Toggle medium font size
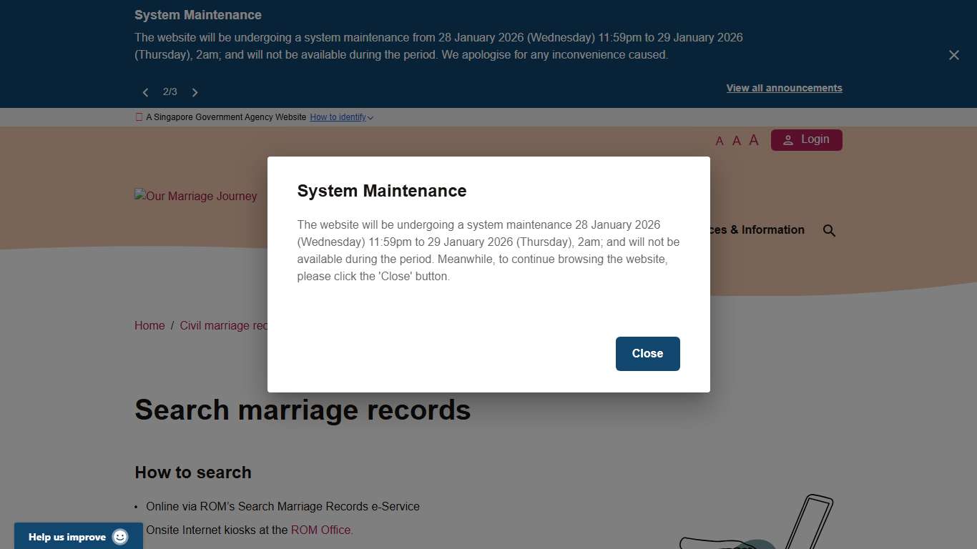This screenshot has height=549, width=977. (736, 140)
